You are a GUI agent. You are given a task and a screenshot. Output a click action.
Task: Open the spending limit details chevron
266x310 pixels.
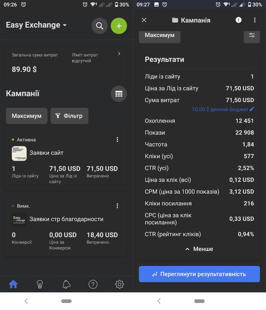pos(119,54)
